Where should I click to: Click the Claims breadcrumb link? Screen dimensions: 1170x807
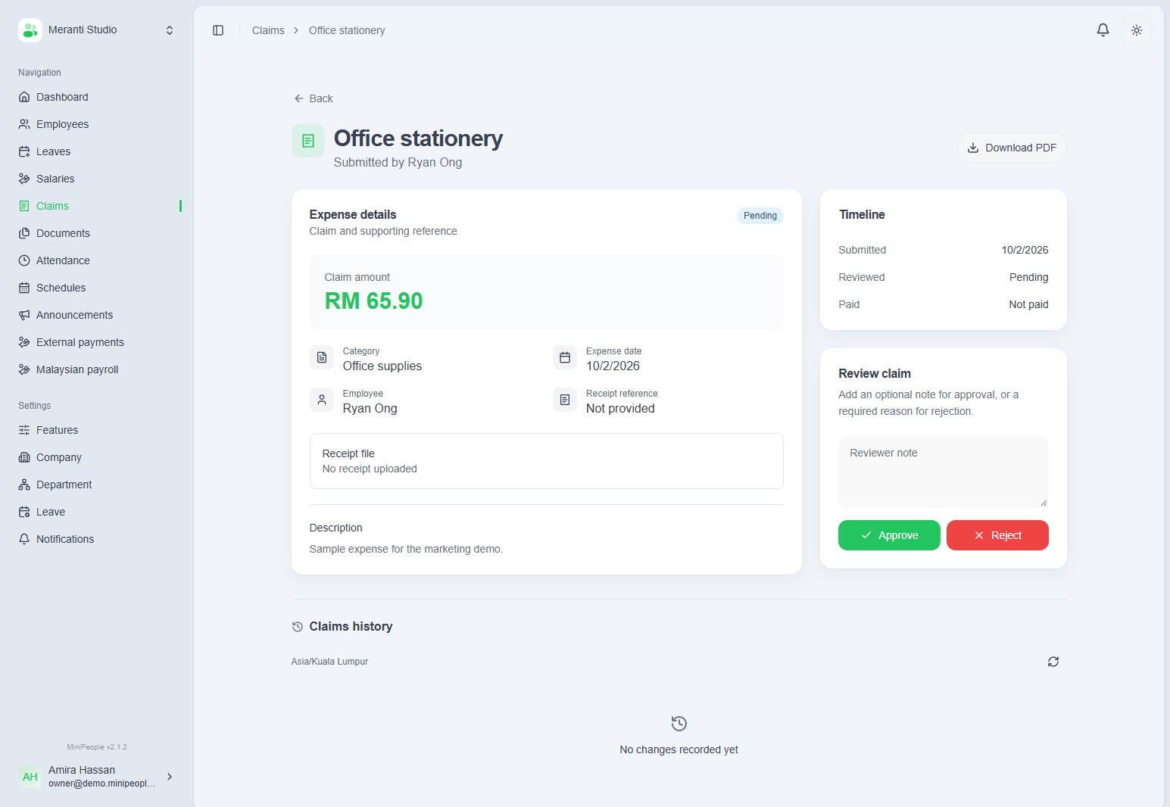click(x=268, y=30)
